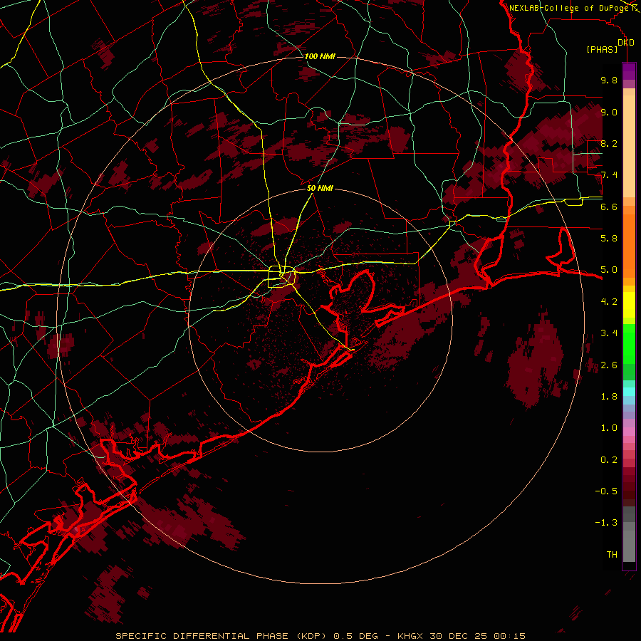Viewport: 641px width, 641px height.
Task: Select the 2.6 value on color scale
Action: point(609,365)
